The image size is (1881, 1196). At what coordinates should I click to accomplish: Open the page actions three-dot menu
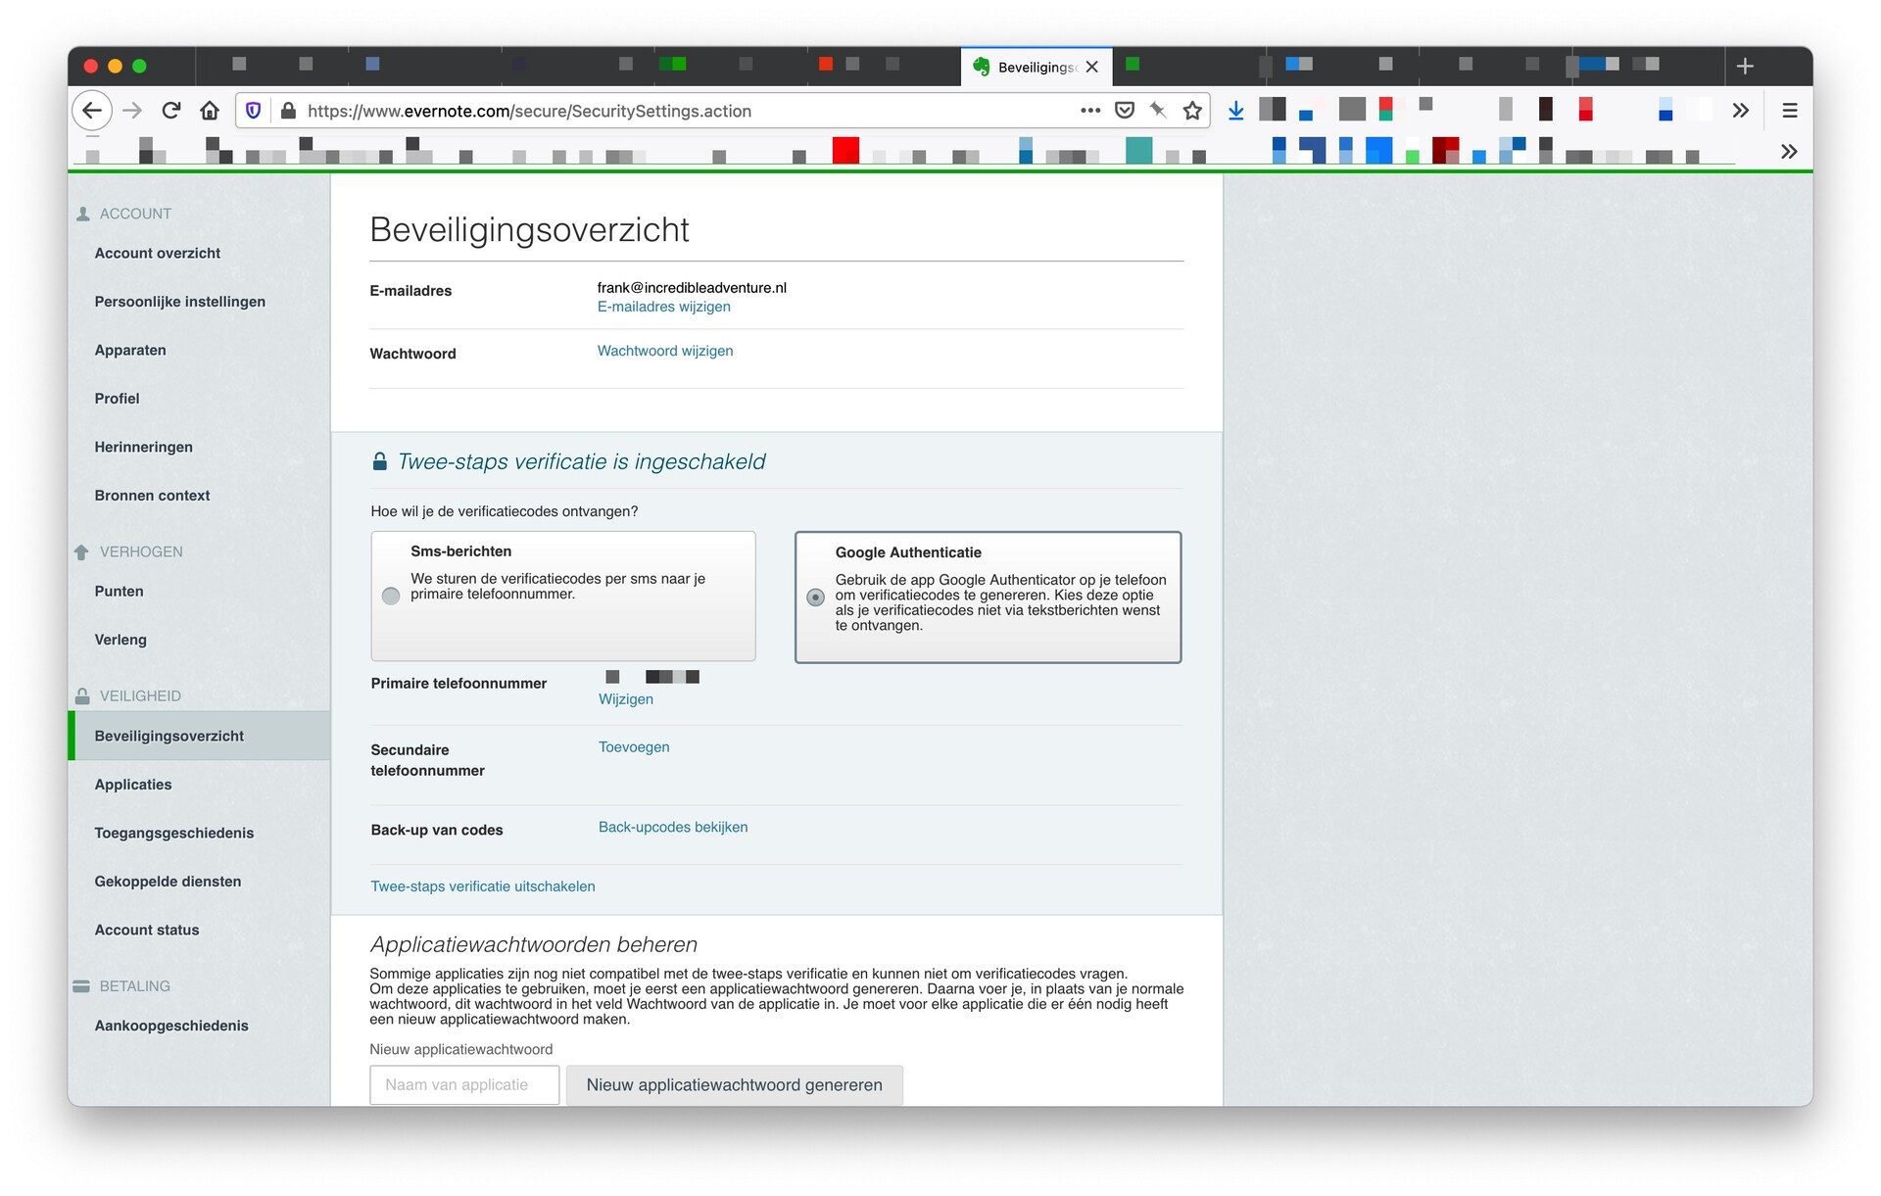coord(1090,111)
